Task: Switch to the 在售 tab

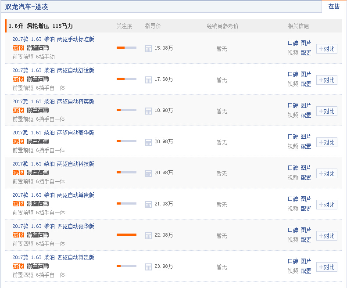Action: coord(334,7)
